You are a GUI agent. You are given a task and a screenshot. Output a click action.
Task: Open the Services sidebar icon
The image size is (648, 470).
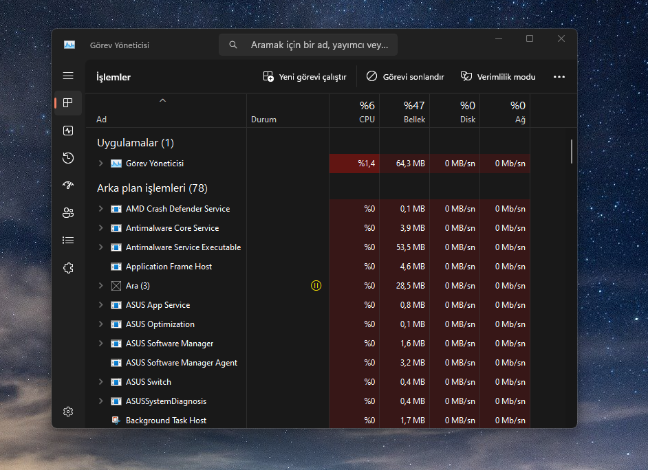[x=68, y=268]
